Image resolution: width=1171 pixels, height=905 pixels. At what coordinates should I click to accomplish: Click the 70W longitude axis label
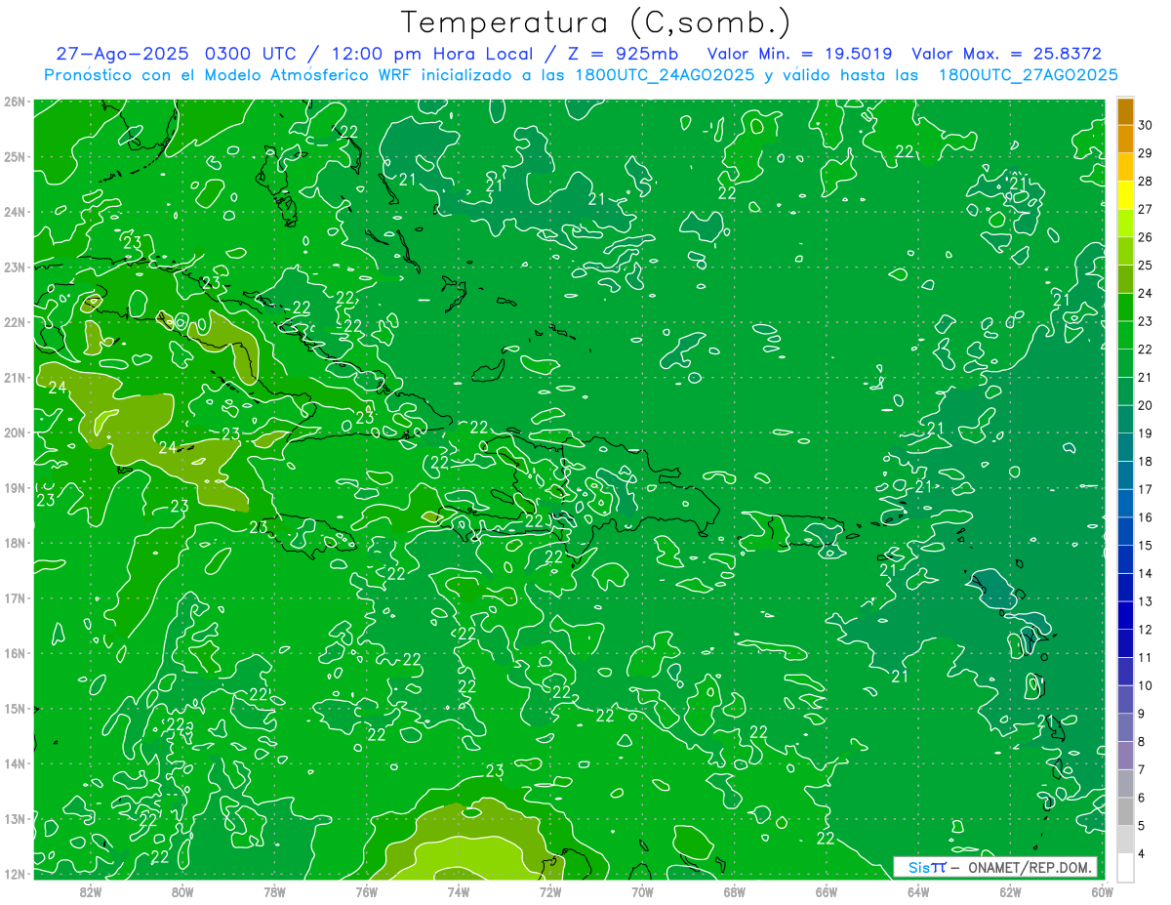642,891
